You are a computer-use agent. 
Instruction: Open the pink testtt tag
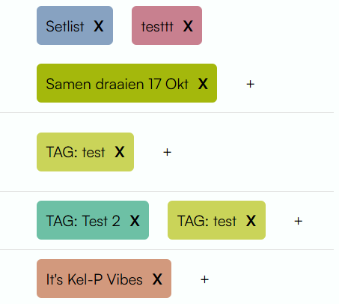(x=157, y=26)
